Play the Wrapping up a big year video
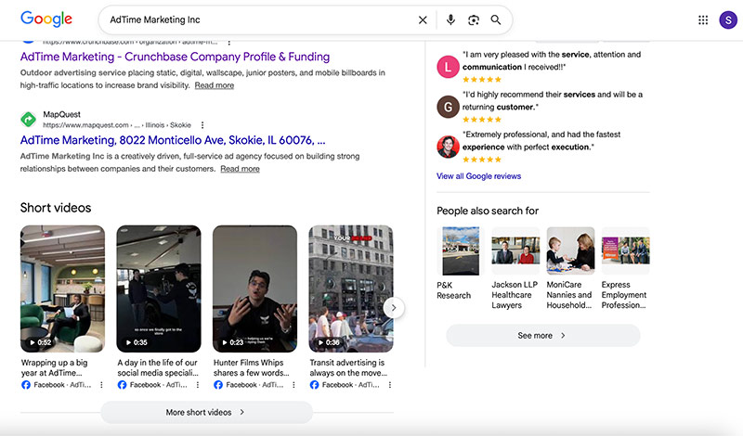The height and width of the screenshot is (436, 743). coord(62,289)
